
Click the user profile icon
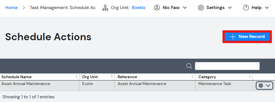coord(157,8)
